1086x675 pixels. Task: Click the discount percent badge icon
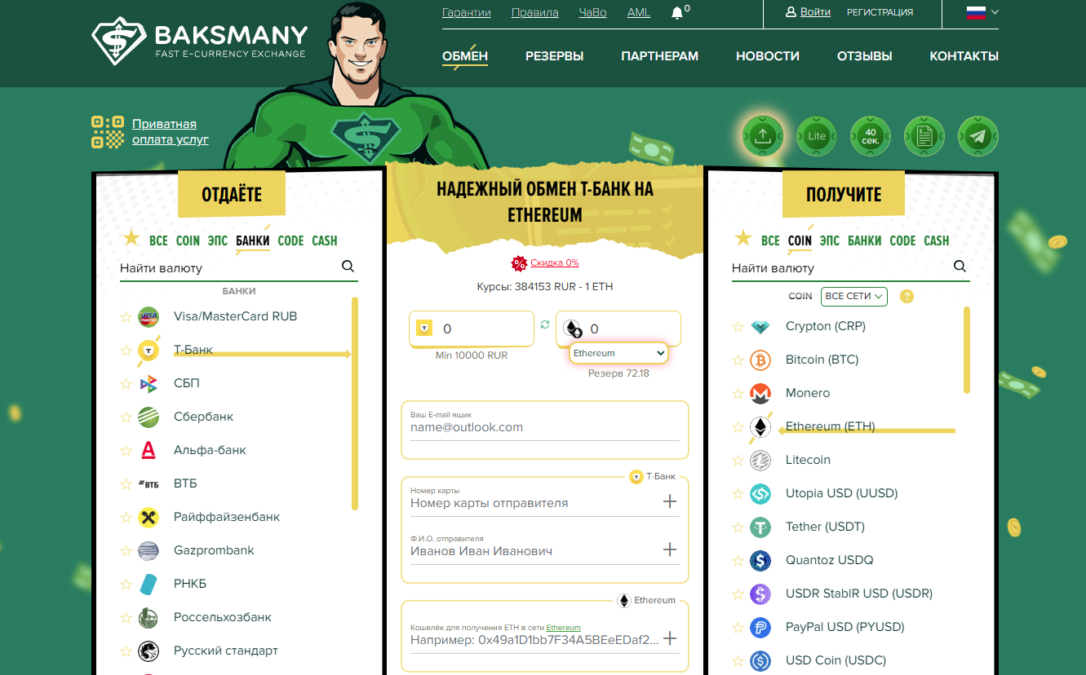pyautogui.click(x=519, y=262)
